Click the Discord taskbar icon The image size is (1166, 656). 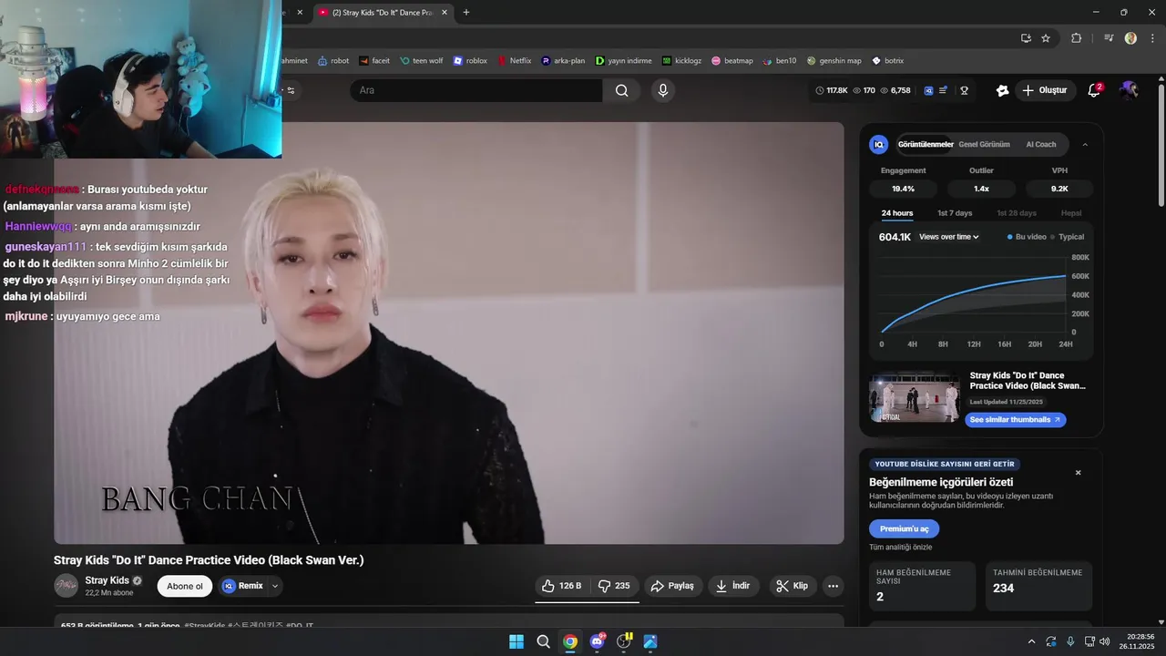[597, 641]
